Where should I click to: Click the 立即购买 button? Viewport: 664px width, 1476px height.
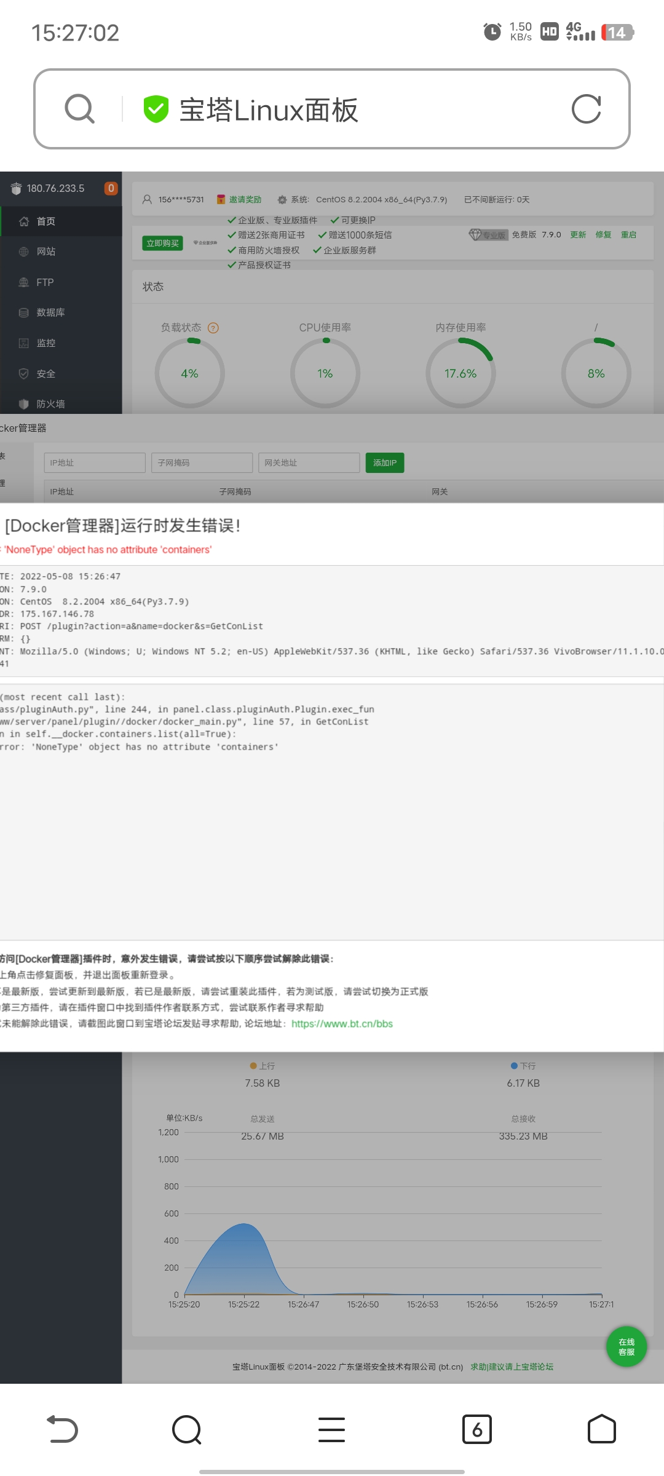(x=163, y=243)
